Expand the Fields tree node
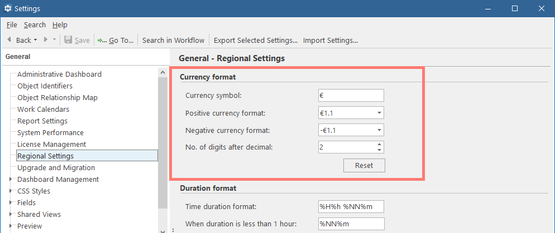555x233 pixels. (11, 203)
